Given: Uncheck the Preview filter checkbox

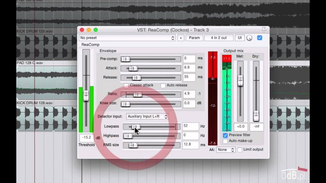Looking at the screenshot, I should [225, 135].
